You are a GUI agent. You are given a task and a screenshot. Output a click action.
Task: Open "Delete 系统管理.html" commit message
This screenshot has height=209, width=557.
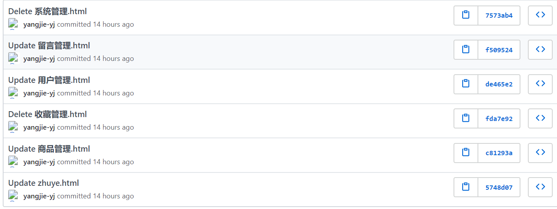pyautogui.click(x=48, y=11)
